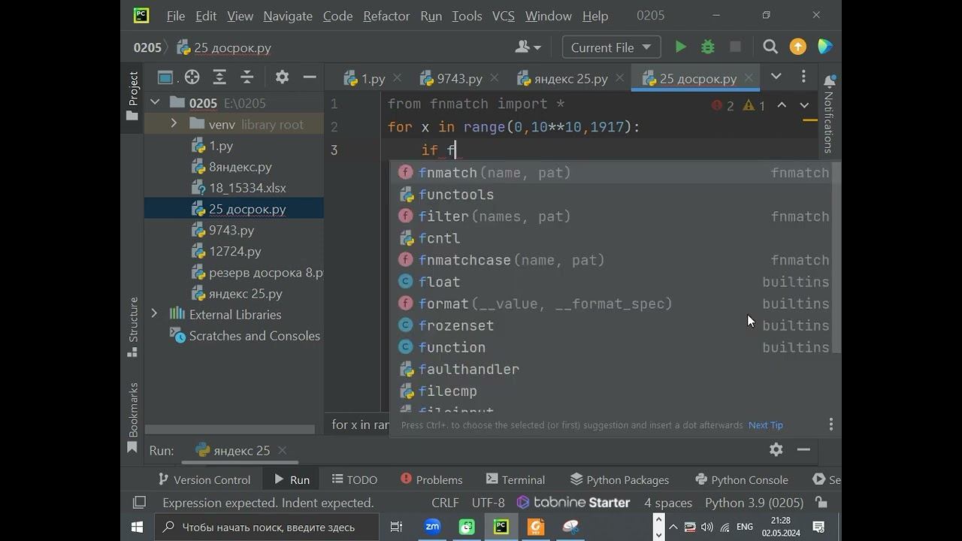Click Next Tip link in completion popup
Screen dimensions: 962x541
766,425
